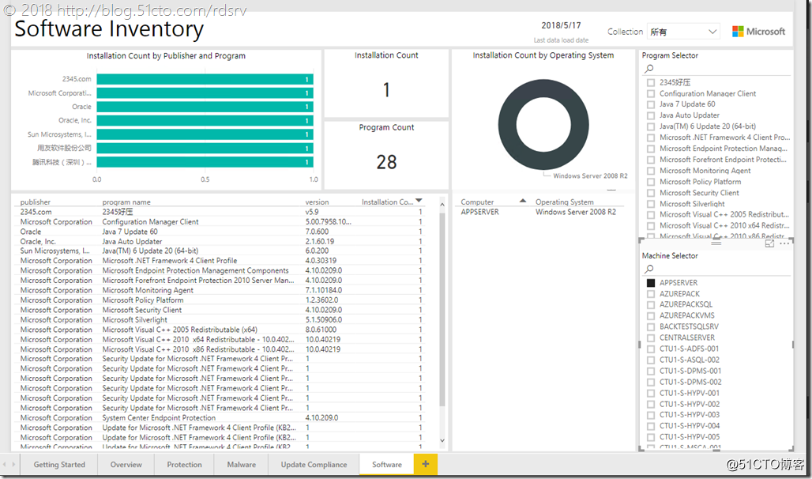Check the AZUREPACK machine checkbox
The width and height of the screenshot is (812, 479).
pos(651,294)
